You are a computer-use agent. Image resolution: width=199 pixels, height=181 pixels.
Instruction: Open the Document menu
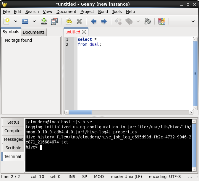tap(66, 12)
